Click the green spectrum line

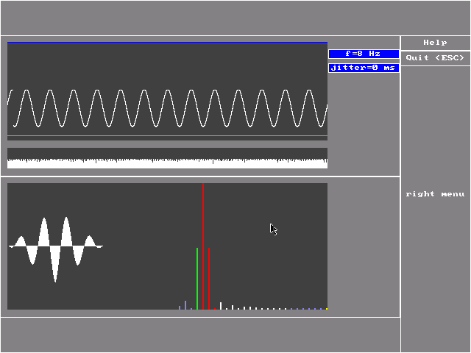[197, 279]
